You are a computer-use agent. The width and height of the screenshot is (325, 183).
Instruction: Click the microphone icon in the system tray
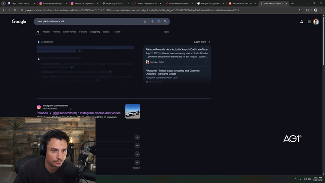click(300, 179)
